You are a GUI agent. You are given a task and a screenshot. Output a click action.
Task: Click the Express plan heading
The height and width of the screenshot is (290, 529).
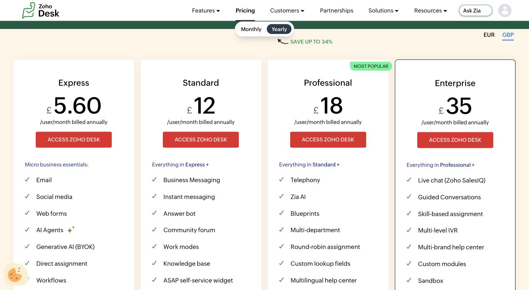point(74,83)
